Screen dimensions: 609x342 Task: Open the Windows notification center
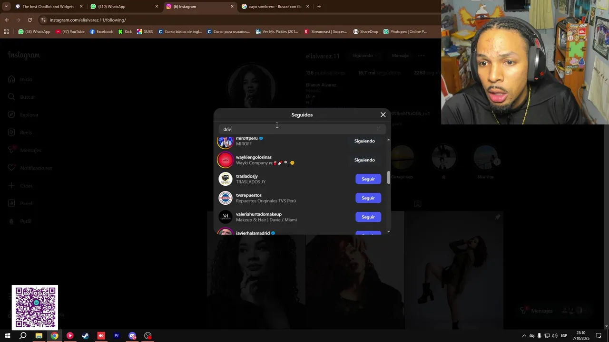599,336
